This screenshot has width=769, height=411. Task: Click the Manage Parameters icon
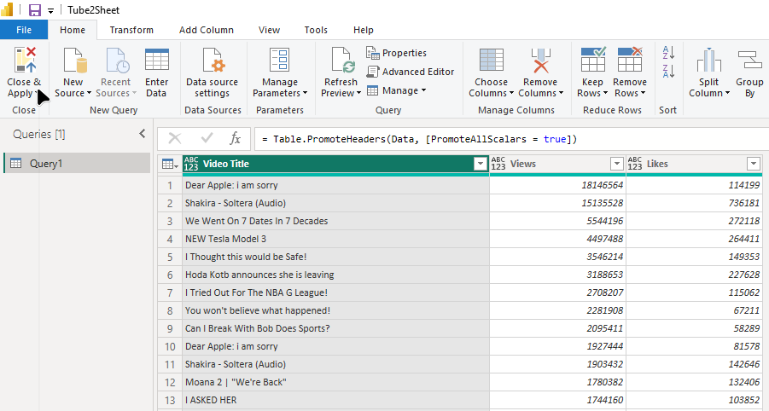click(x=280, y=60)
